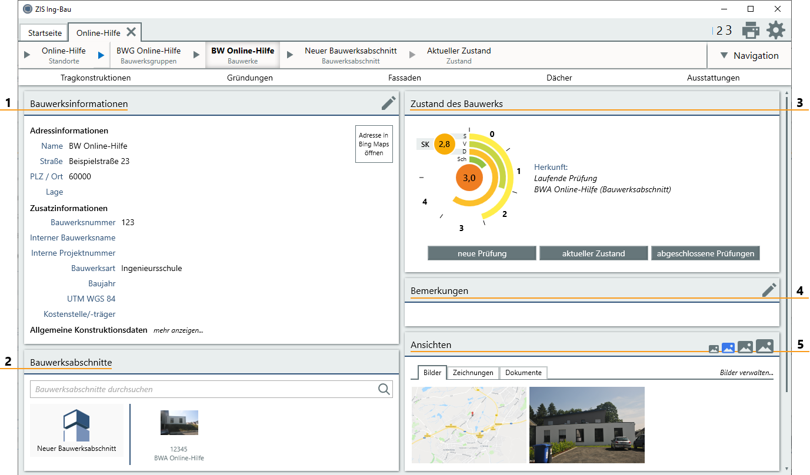This screenshot has width=810, height=475.
Task: Click text BWA Online-Hilfe (Bauwerksabschnitt)
Action: tap(602, 189)
